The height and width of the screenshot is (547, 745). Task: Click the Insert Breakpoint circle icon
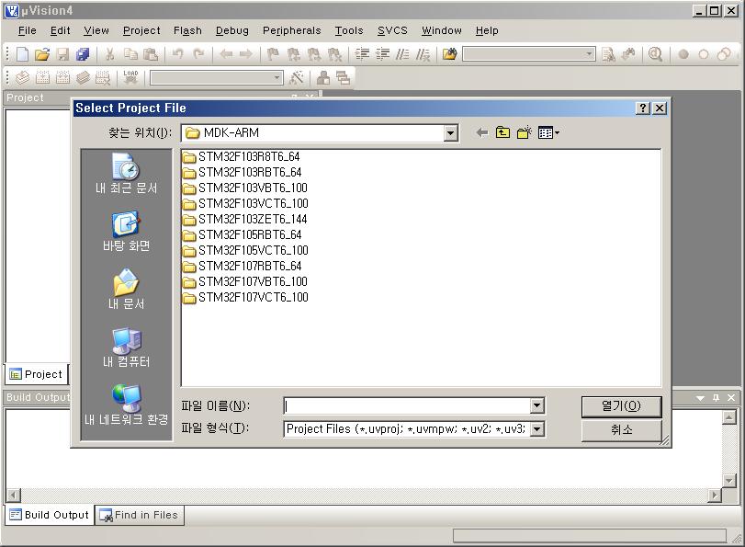point(683,54)
